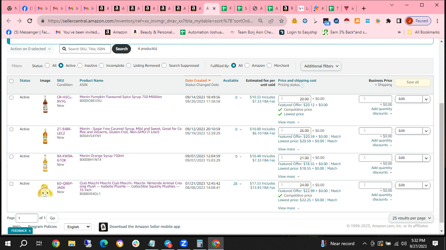The height and width of the screenshot is (250, 446).
Task: Focus the Search SKU, Title, ISBN field
Action: (x=85, y=49)
